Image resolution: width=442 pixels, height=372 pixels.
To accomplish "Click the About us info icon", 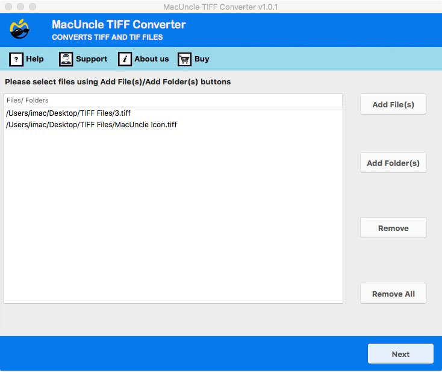I will [125, 59].
